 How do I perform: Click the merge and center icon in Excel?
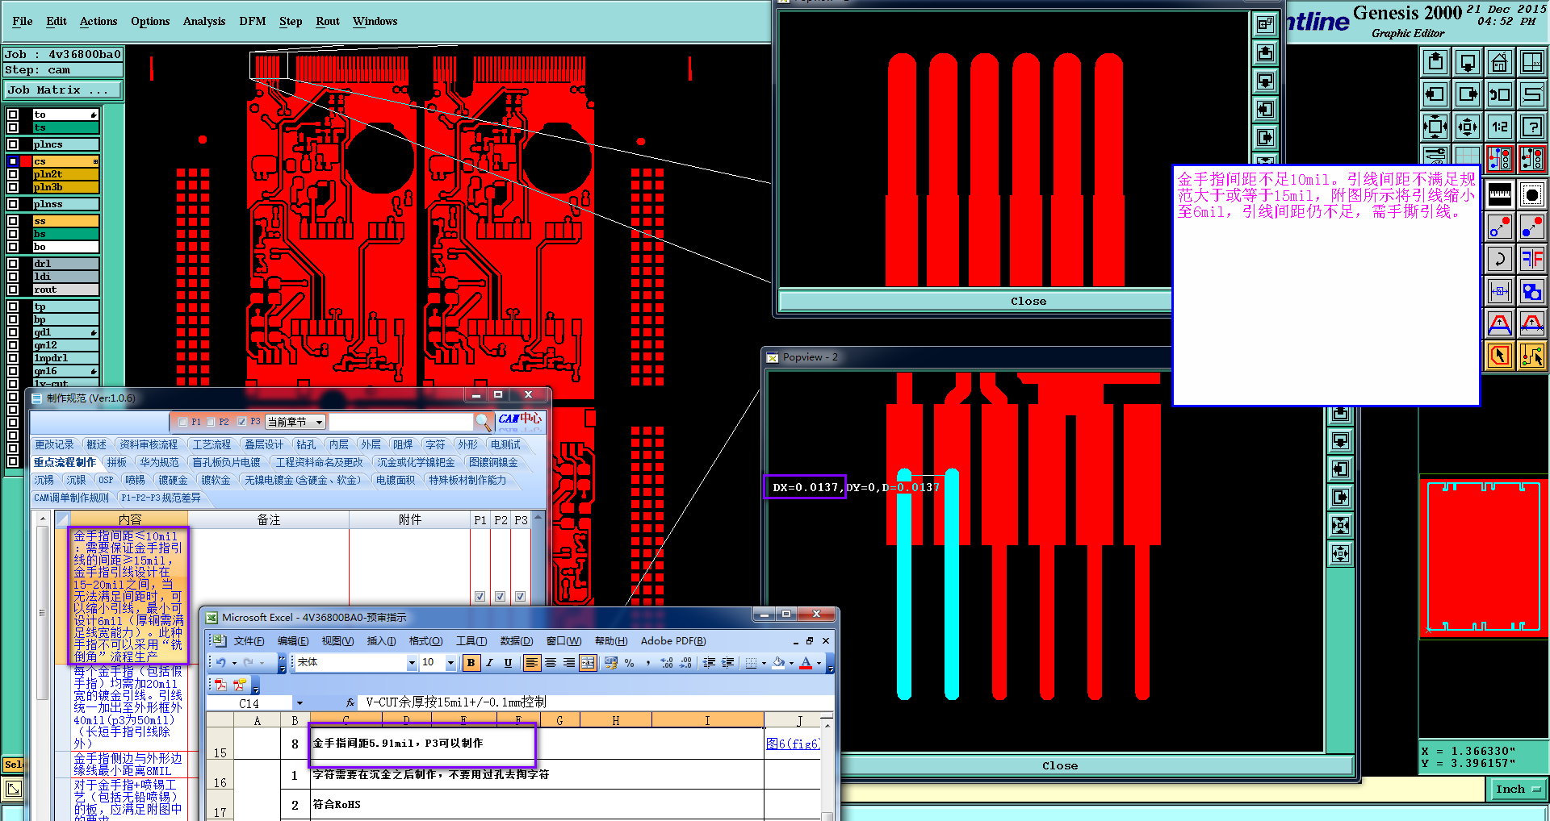click(x=588, y=663)
